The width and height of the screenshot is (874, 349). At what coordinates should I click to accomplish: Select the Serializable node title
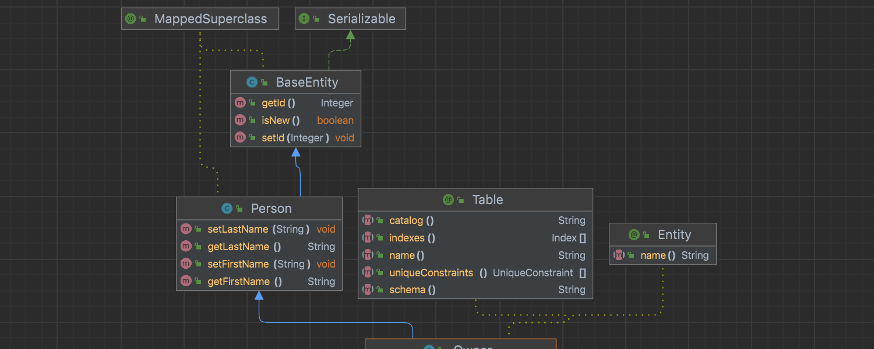click(x=361, y=19)
